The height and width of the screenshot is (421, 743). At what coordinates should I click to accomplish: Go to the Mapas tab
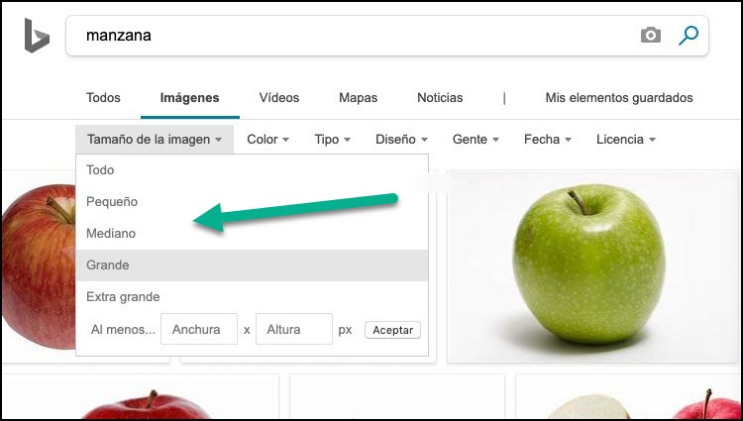pyautogui.click(x=359, y=97)
